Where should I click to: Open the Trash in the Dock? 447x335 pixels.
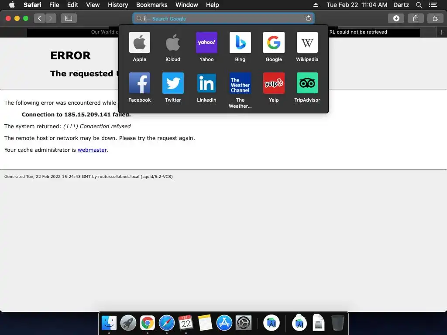point(338,323)
